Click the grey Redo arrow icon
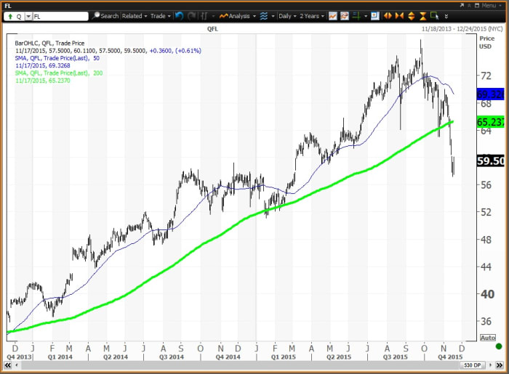509x374 pixels. coord(191,16)
